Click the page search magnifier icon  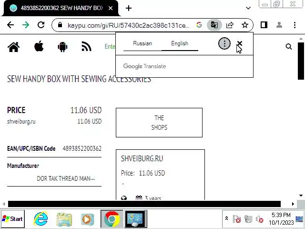tap(289, 47)
